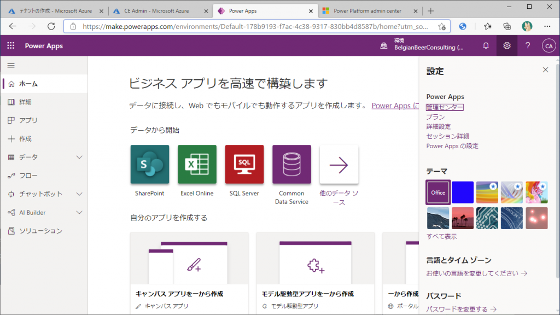
Task: Open アプリ in the sidebar
Action: (x=44, y=120)
